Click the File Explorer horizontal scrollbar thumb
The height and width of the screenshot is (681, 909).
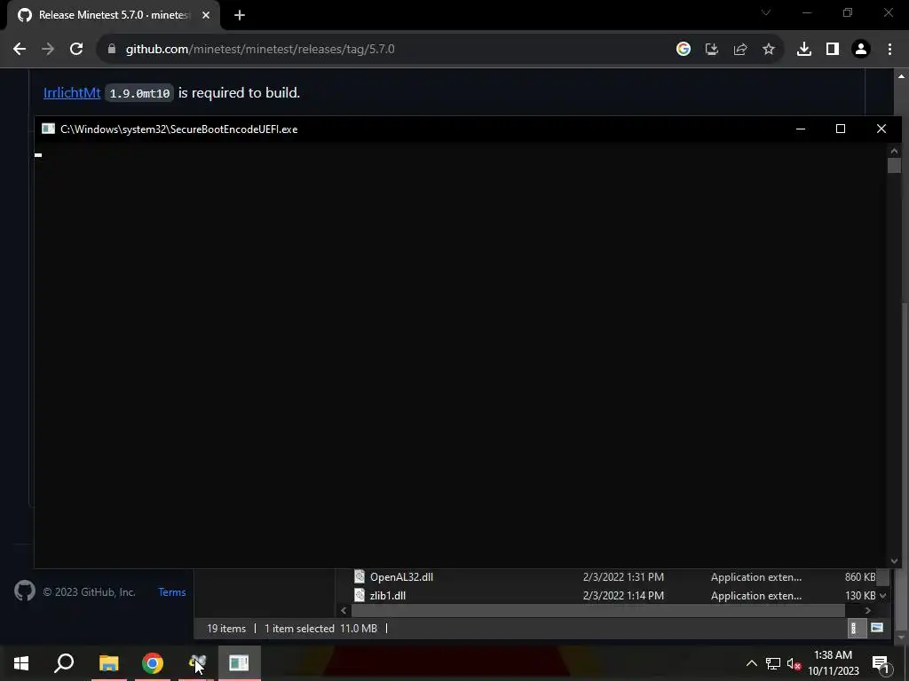point(598,610)
